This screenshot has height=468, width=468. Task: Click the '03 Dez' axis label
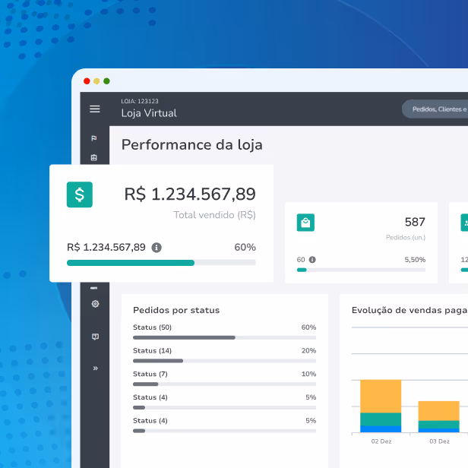[439, 441]
